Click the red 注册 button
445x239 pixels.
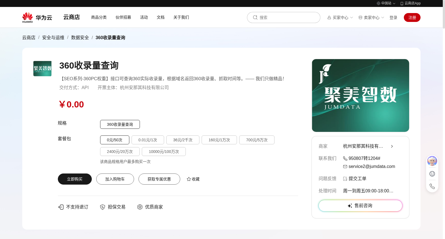412,17
